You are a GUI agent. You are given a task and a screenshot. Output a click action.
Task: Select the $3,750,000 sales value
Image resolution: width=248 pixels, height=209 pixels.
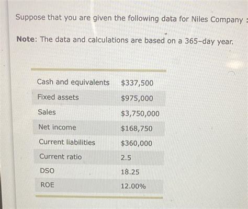[x=140, y=113]
